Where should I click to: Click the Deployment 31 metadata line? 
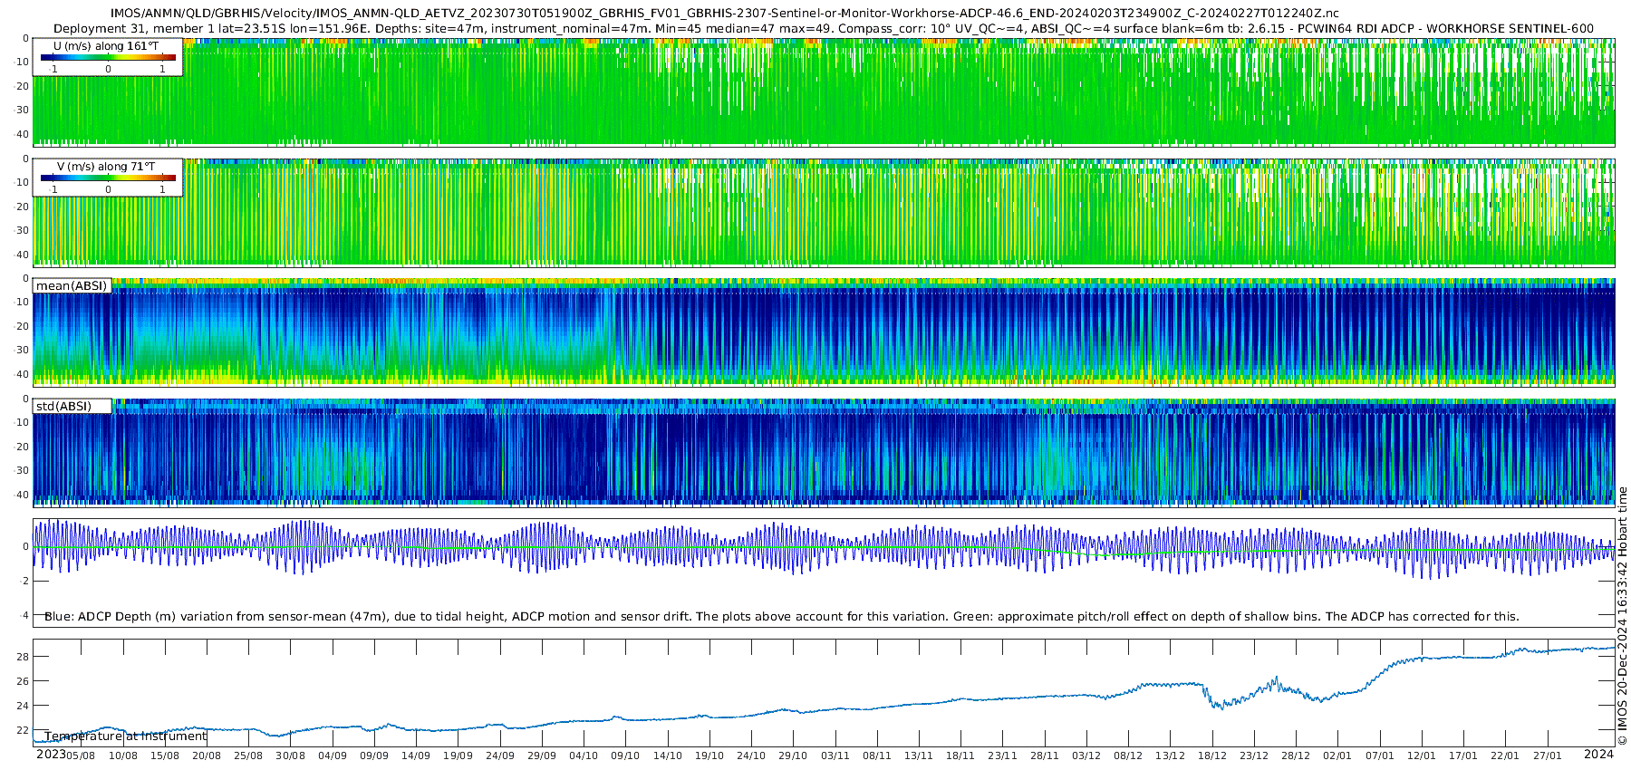[823, 28]
